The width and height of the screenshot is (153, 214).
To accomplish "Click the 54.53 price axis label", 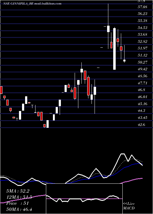I will pyautogui.click(x=143, y=28).
